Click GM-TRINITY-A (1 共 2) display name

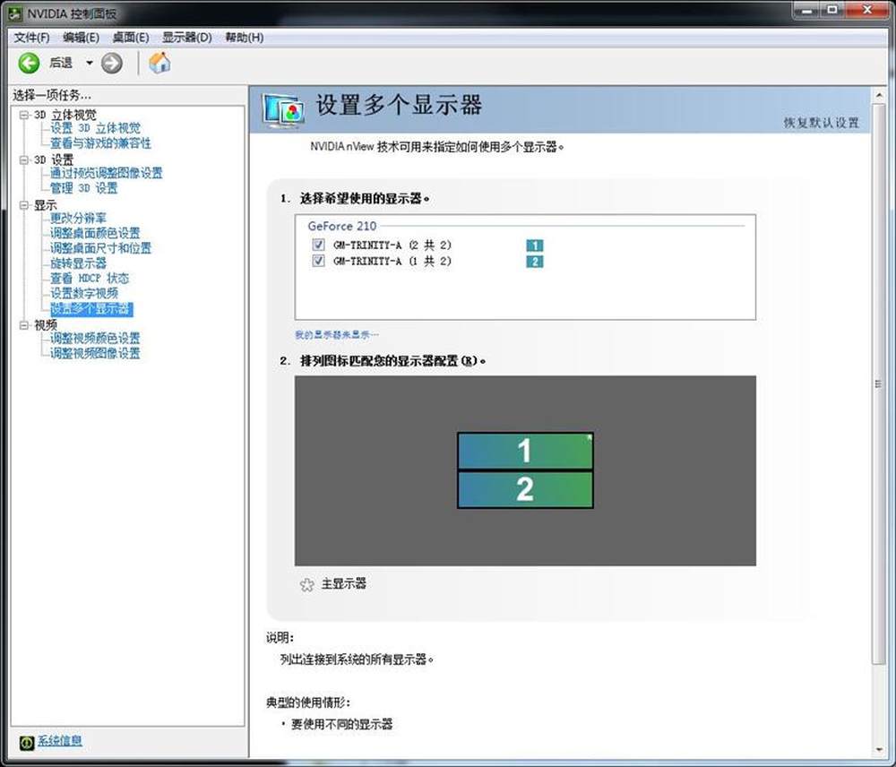pyautogui.click(x=392, y=261)
